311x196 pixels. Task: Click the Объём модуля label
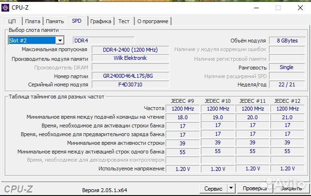(248, 41)
